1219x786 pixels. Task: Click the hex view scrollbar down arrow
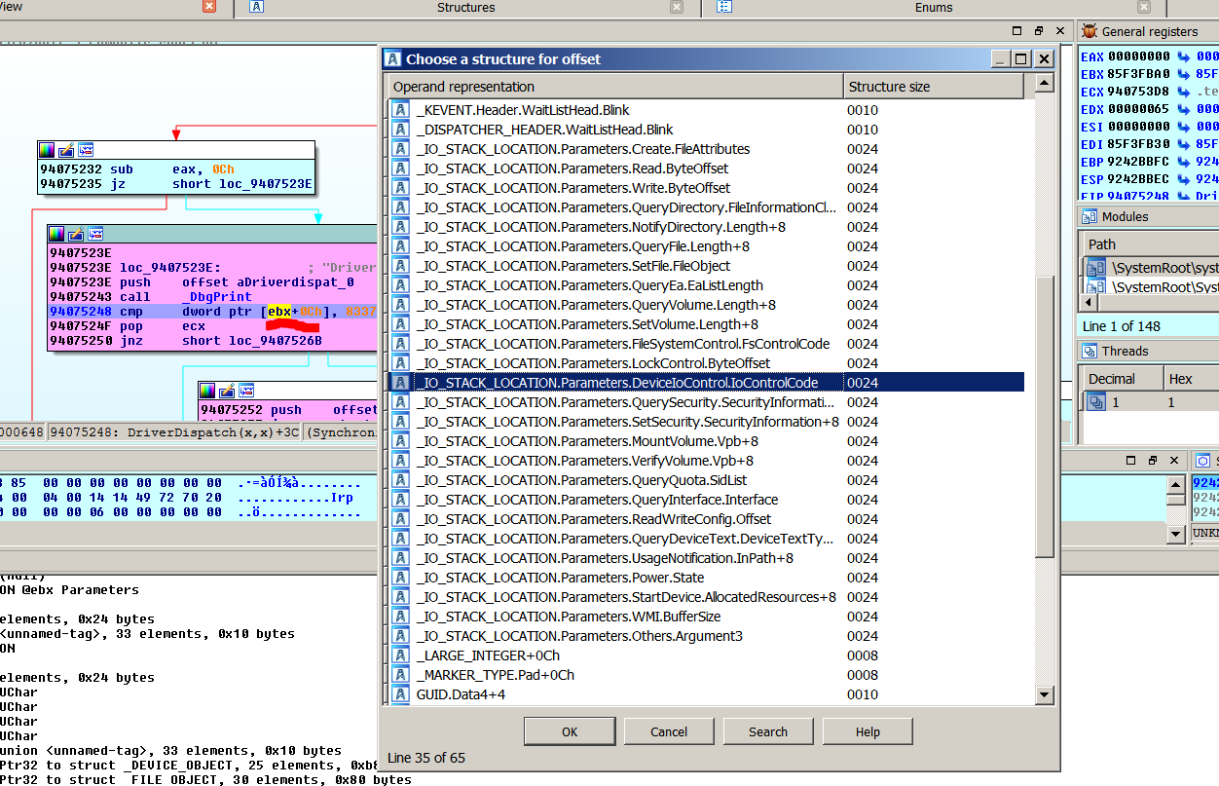1177,534
